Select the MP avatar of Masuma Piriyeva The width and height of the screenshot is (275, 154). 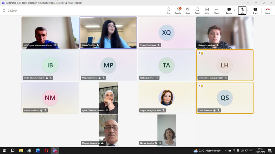pos(108,65)
